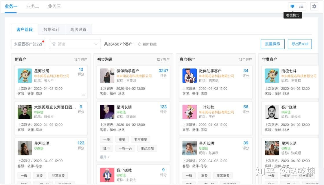Click the 非常重要 tag in 新客户 column
324x185 pixels.
point(58,175)
